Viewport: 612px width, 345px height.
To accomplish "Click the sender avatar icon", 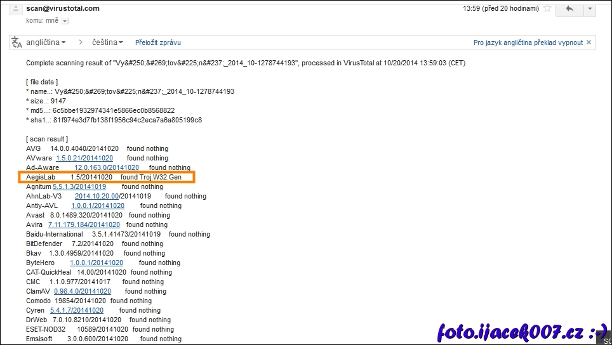I will click(15, 10).
